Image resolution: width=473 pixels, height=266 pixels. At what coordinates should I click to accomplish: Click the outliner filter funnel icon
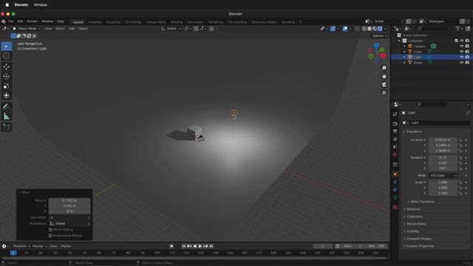(x=458, y=29)
